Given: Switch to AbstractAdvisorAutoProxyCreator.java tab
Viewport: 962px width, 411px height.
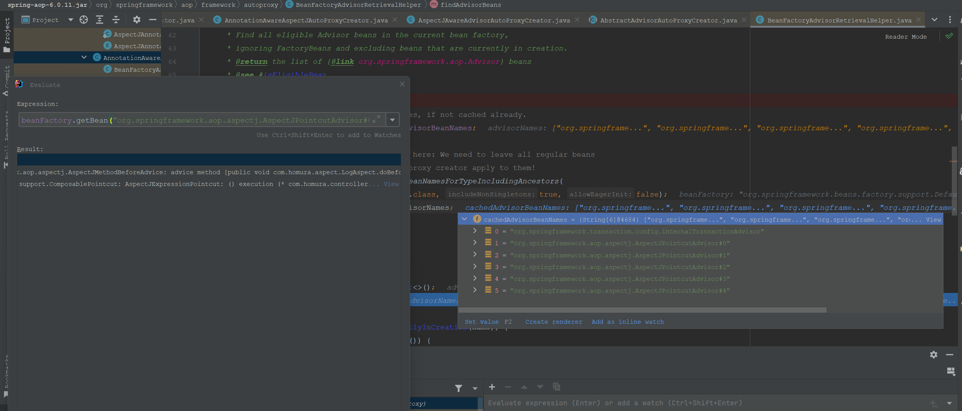Looking at the screenshot, I should (x=668, y=20).
